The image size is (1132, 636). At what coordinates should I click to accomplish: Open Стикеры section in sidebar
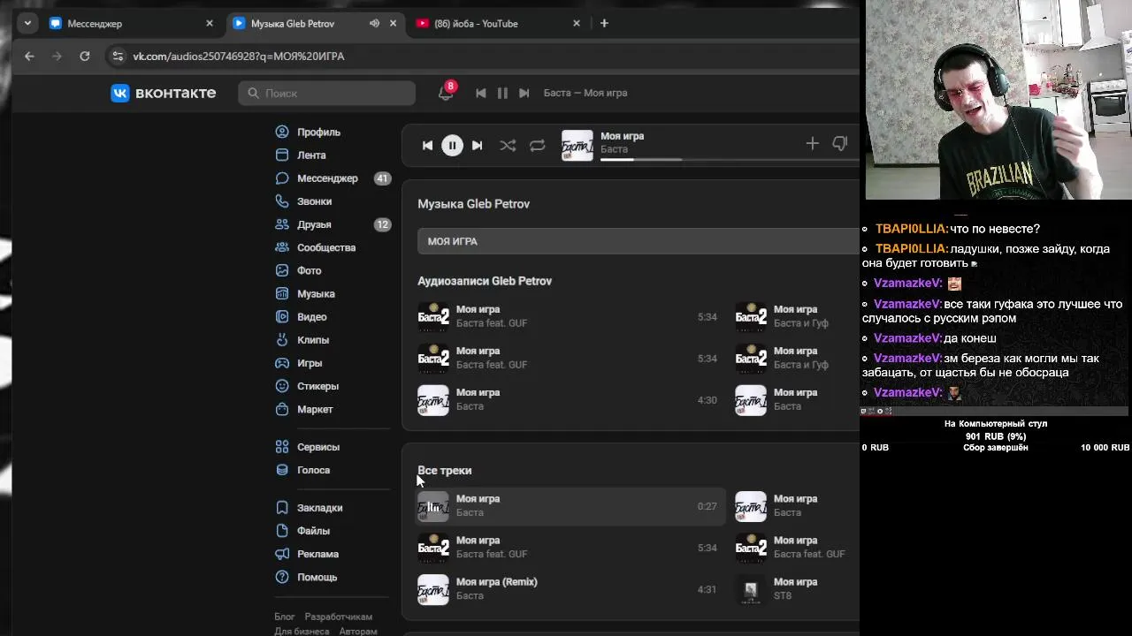click(x=317, y=386)
